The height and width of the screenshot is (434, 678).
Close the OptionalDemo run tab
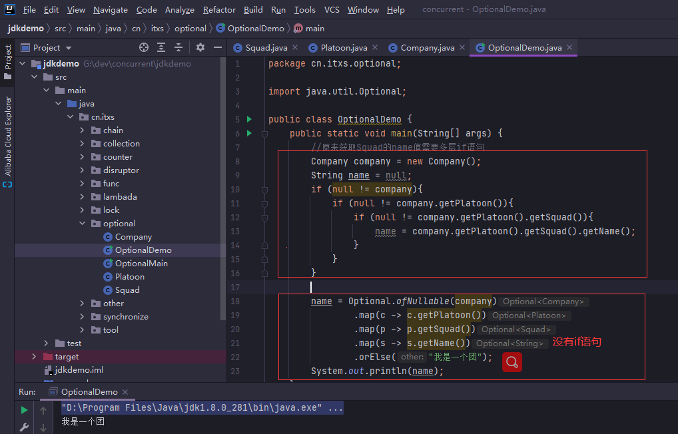pyautogui.click(x=125, y=392)
